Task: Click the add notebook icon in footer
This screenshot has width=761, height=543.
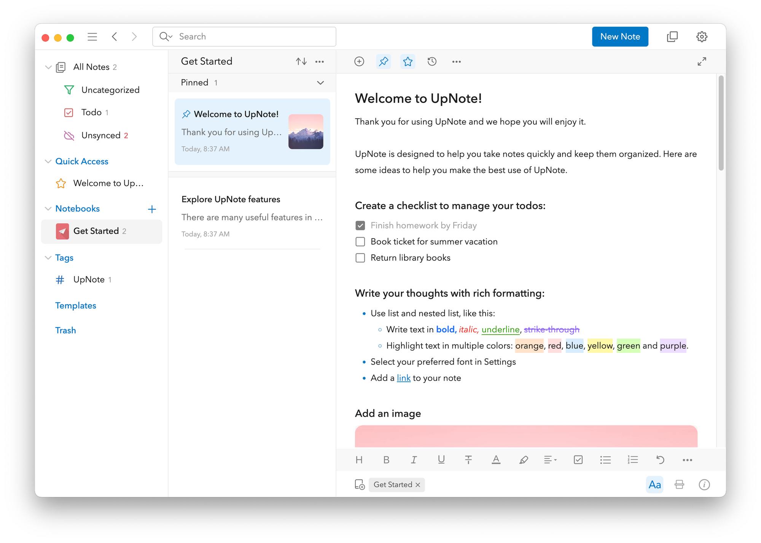Action: (360, 484)
